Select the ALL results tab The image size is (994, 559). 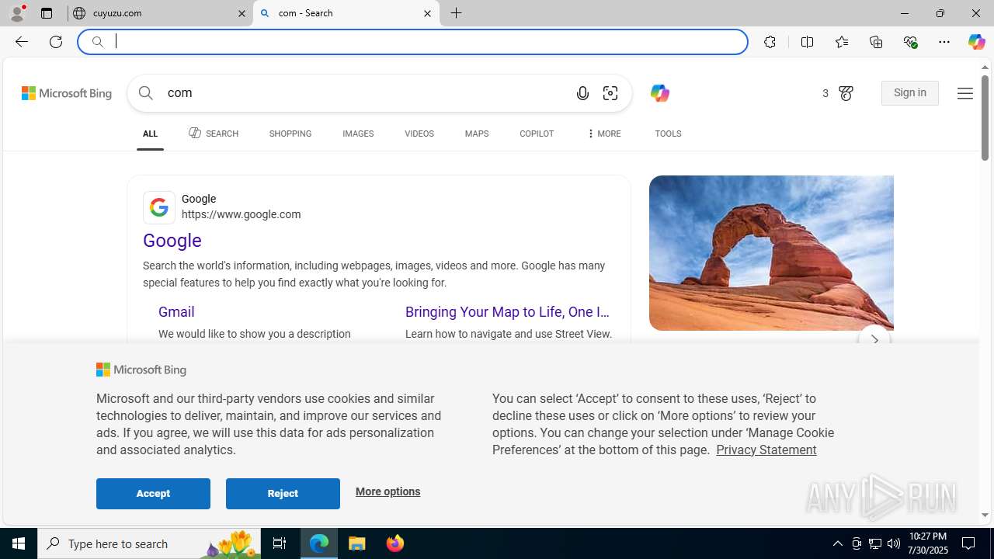150,134
